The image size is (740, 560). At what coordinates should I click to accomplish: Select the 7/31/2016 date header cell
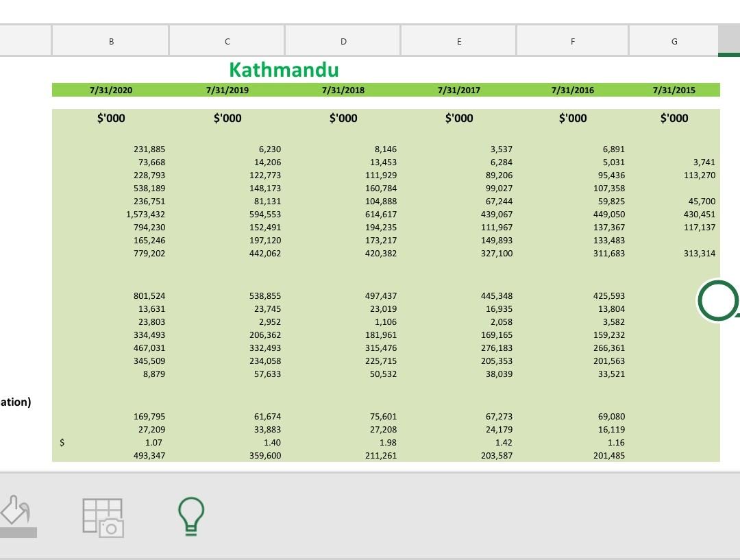coord(572,90)
